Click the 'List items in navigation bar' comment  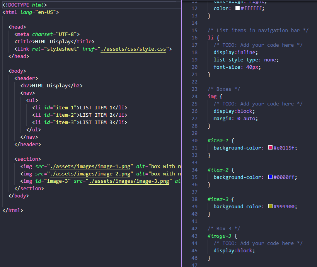click(x=258, y=30)
